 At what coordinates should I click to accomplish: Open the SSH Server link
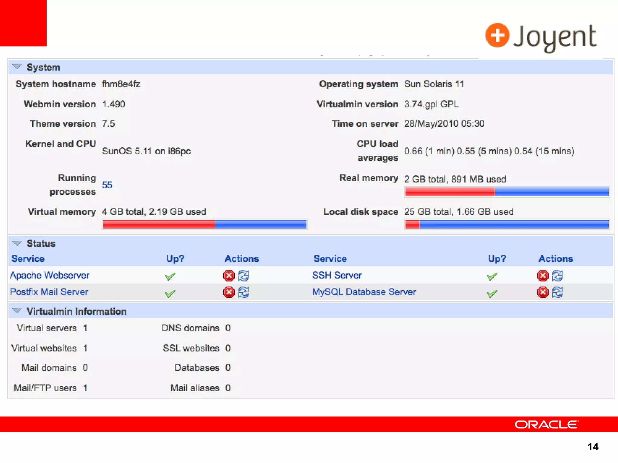click(x=337, y=275)
